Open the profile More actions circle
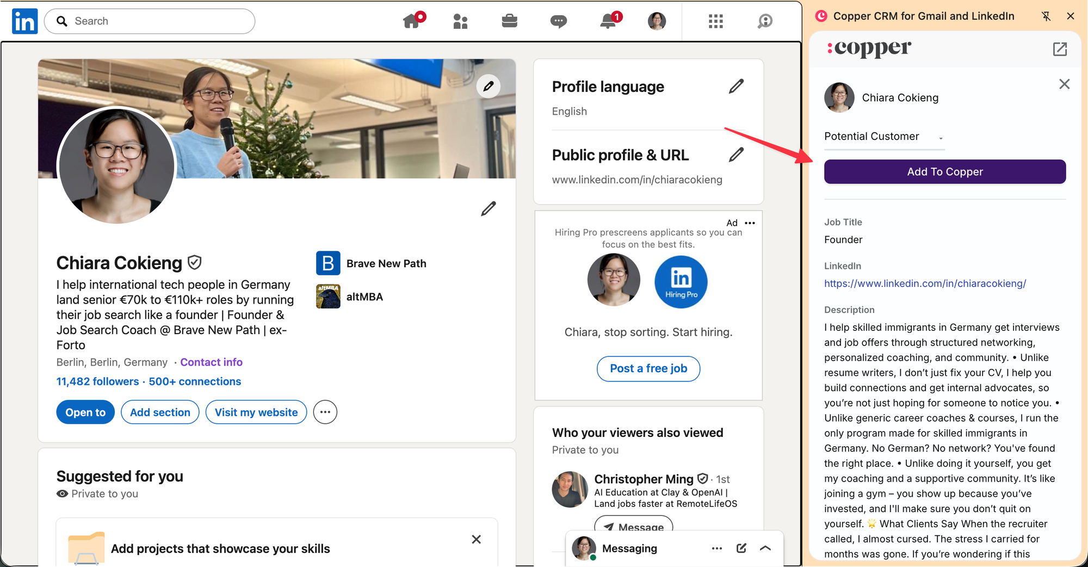This screenshot has width=1088, height=567. coord(325,412)
